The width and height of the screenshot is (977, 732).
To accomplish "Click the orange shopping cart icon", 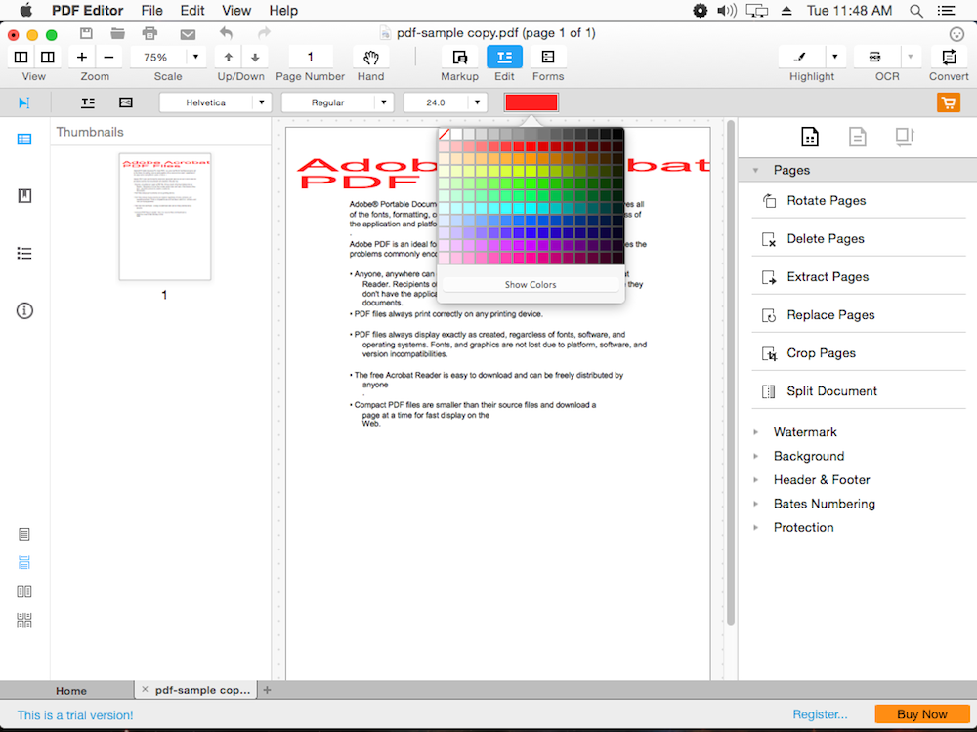I will 949,102.
